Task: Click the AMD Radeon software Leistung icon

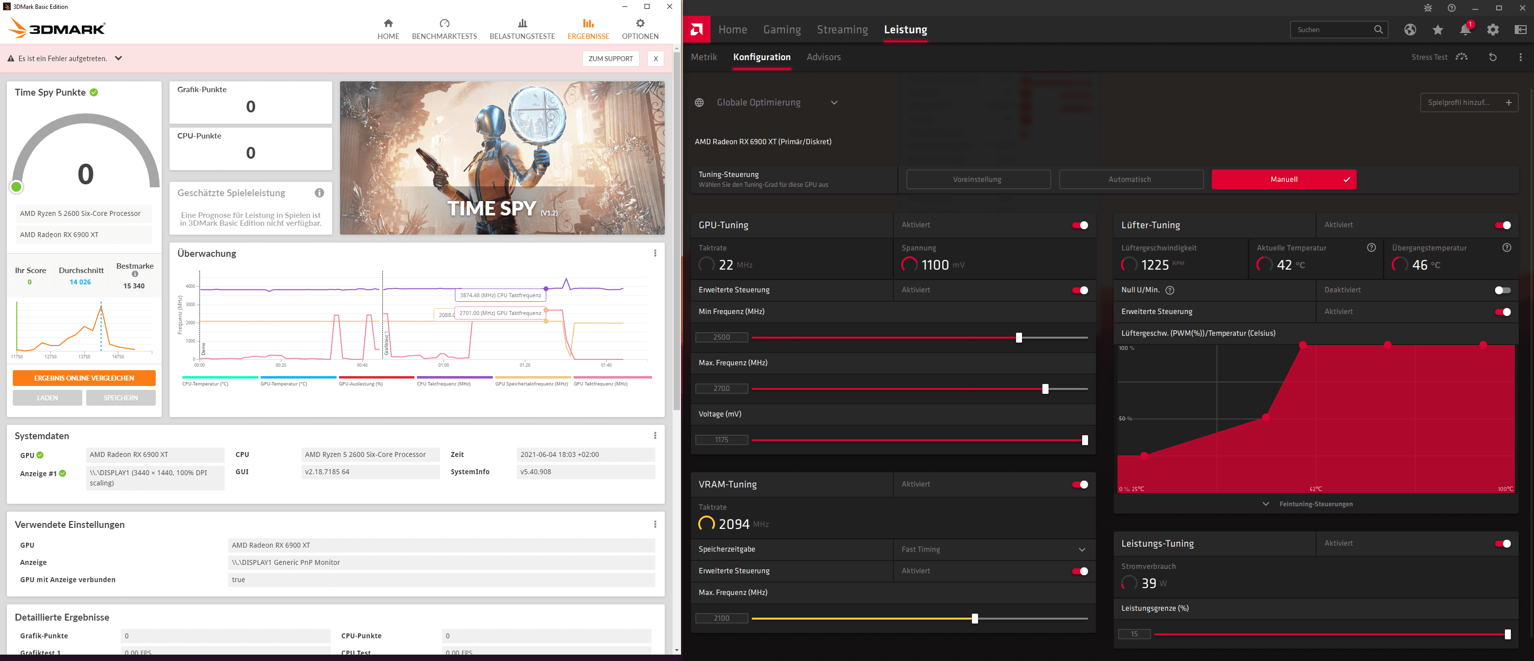Action: [906, 30]
